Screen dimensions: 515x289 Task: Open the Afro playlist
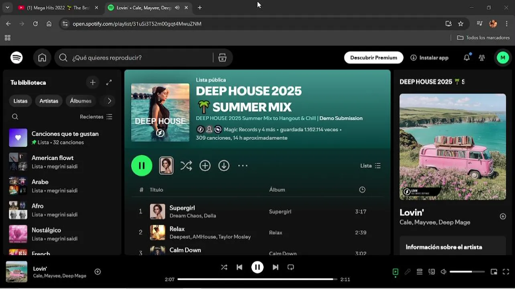62,210
